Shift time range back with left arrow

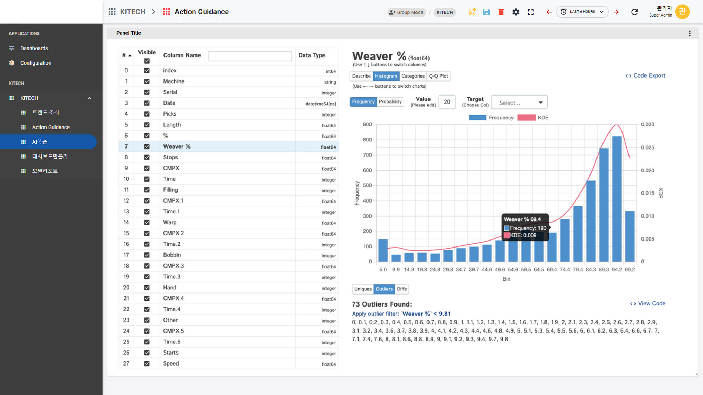coord(549,12)
